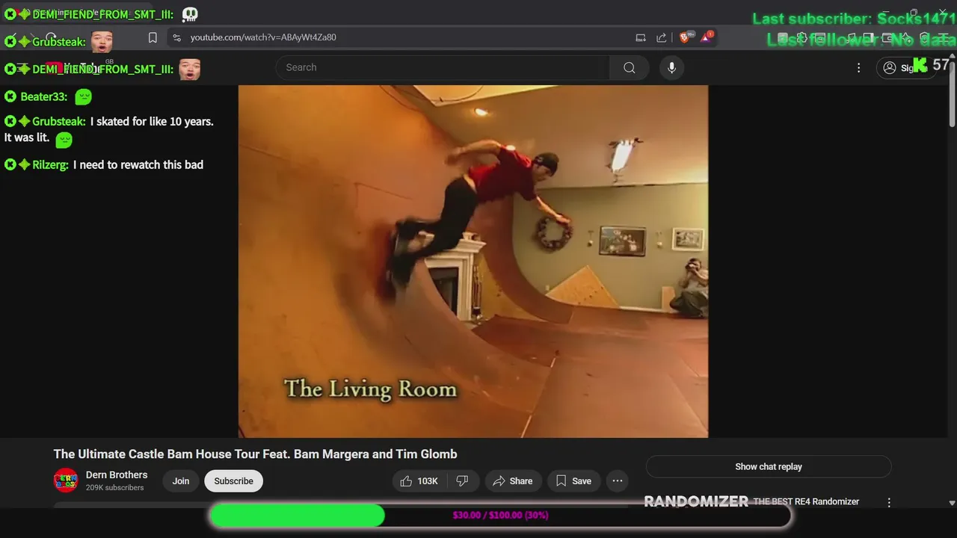Open the Dern Brothers channel avatar
The image size is (957, 538).
coord(66,480)
